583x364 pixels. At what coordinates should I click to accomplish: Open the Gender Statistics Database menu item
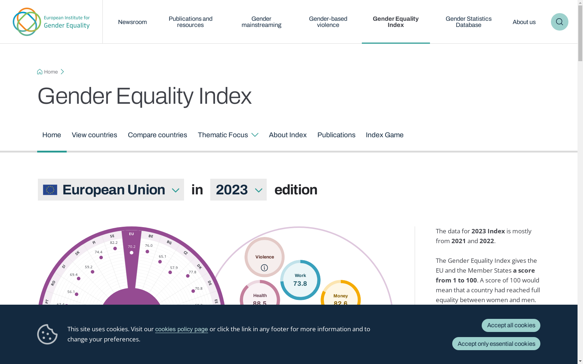tap(469, 22)
